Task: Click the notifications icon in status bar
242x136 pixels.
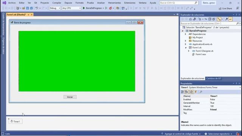Action: click(238, 134)
